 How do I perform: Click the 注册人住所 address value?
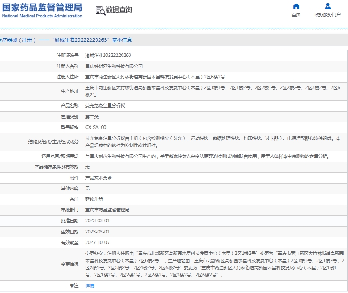tap(155, 77)
